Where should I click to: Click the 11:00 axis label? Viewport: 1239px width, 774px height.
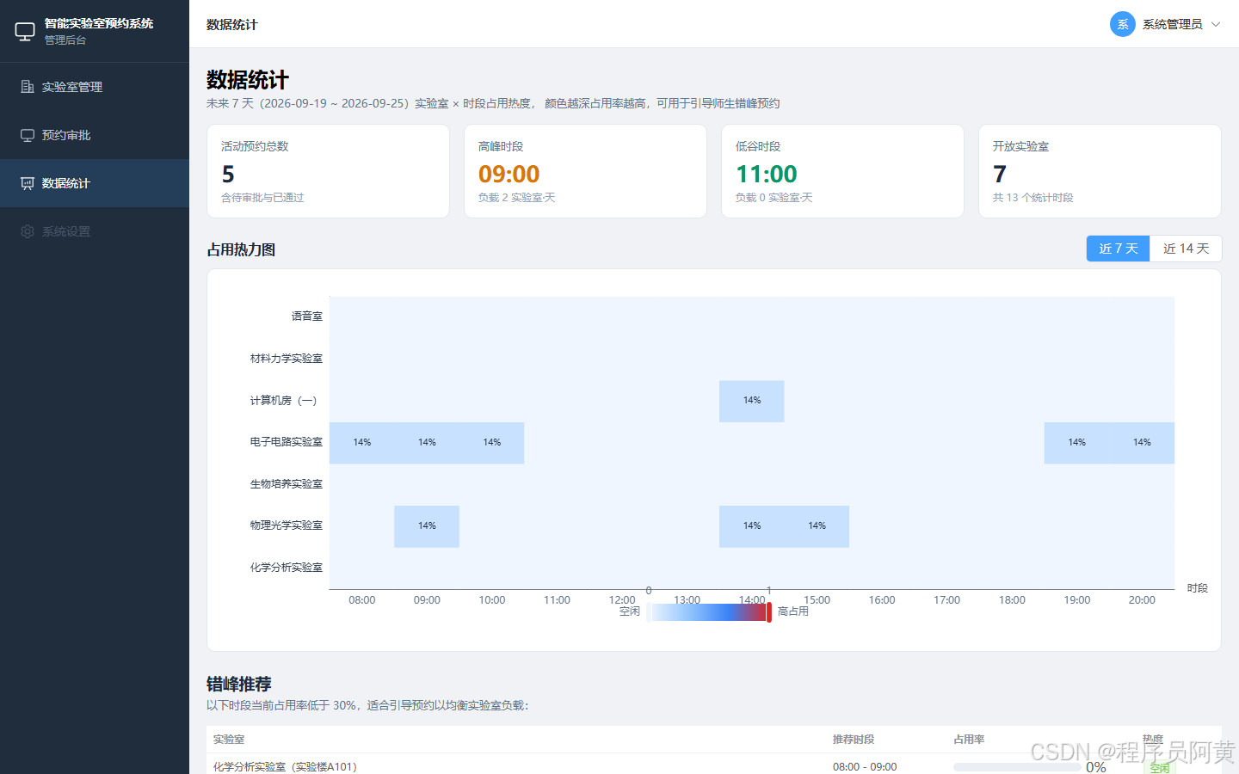[x=557, y=600]
